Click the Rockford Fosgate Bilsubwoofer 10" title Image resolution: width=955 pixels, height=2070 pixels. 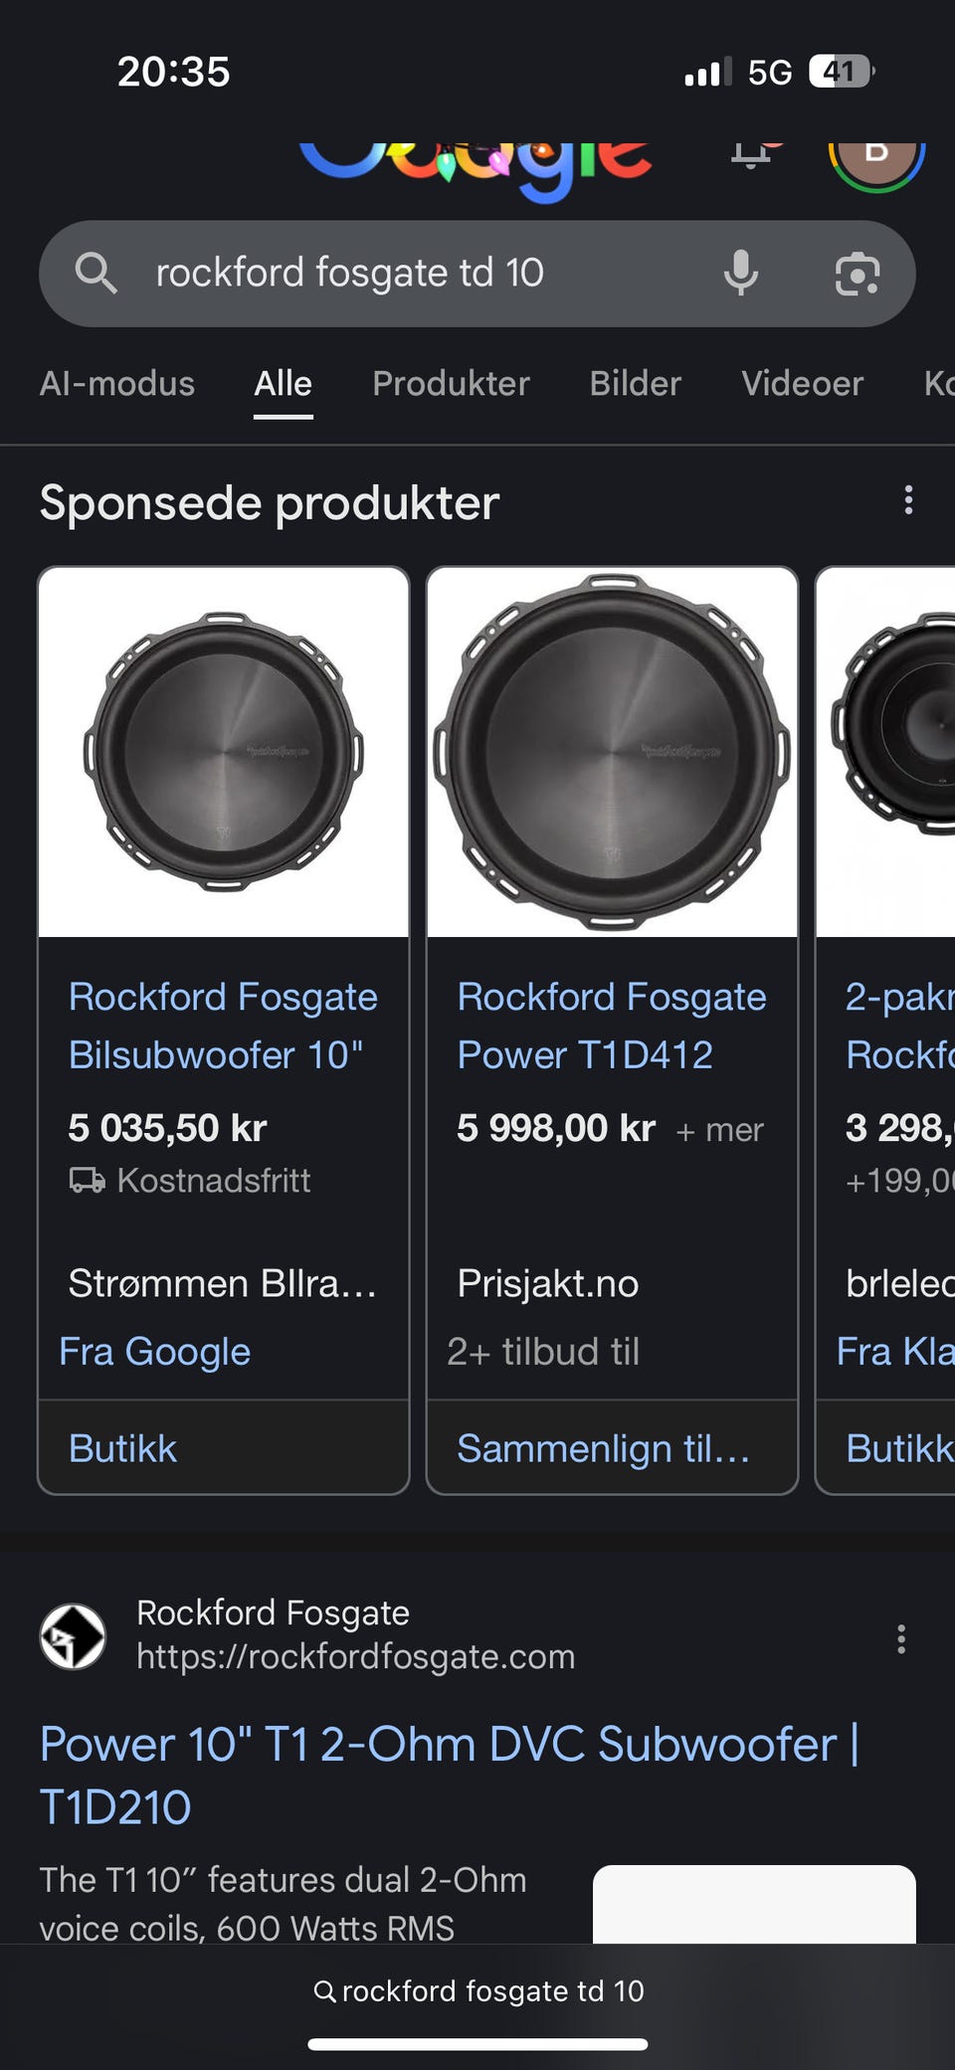(x=223, y=1026)
